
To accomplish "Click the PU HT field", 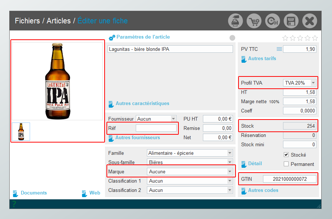I will [x=218, y=119].
